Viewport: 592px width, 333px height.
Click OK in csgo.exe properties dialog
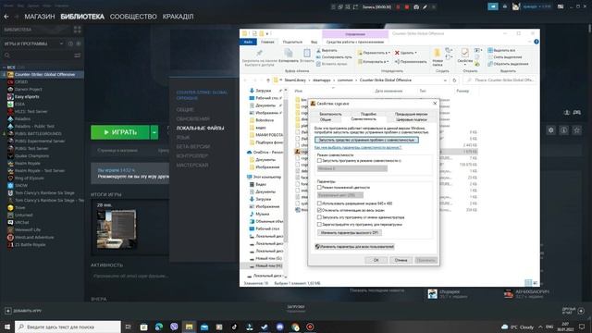(x=376, y=260)
